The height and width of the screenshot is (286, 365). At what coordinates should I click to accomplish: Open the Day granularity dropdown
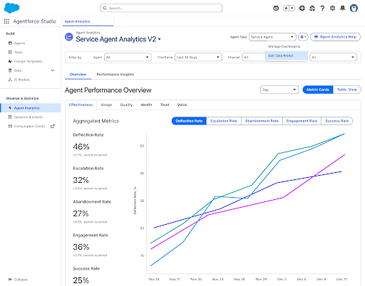tap(279, 90)
